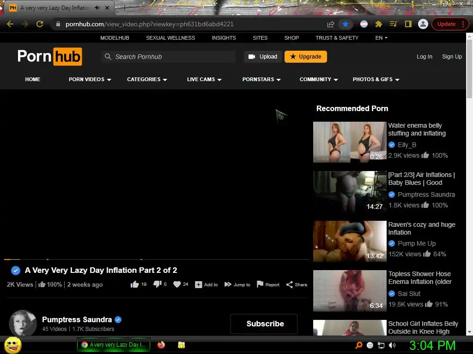Open the MODELHUB top menu item
The width and height of the screenshot is (473, 354).
(x=115, y=38)
